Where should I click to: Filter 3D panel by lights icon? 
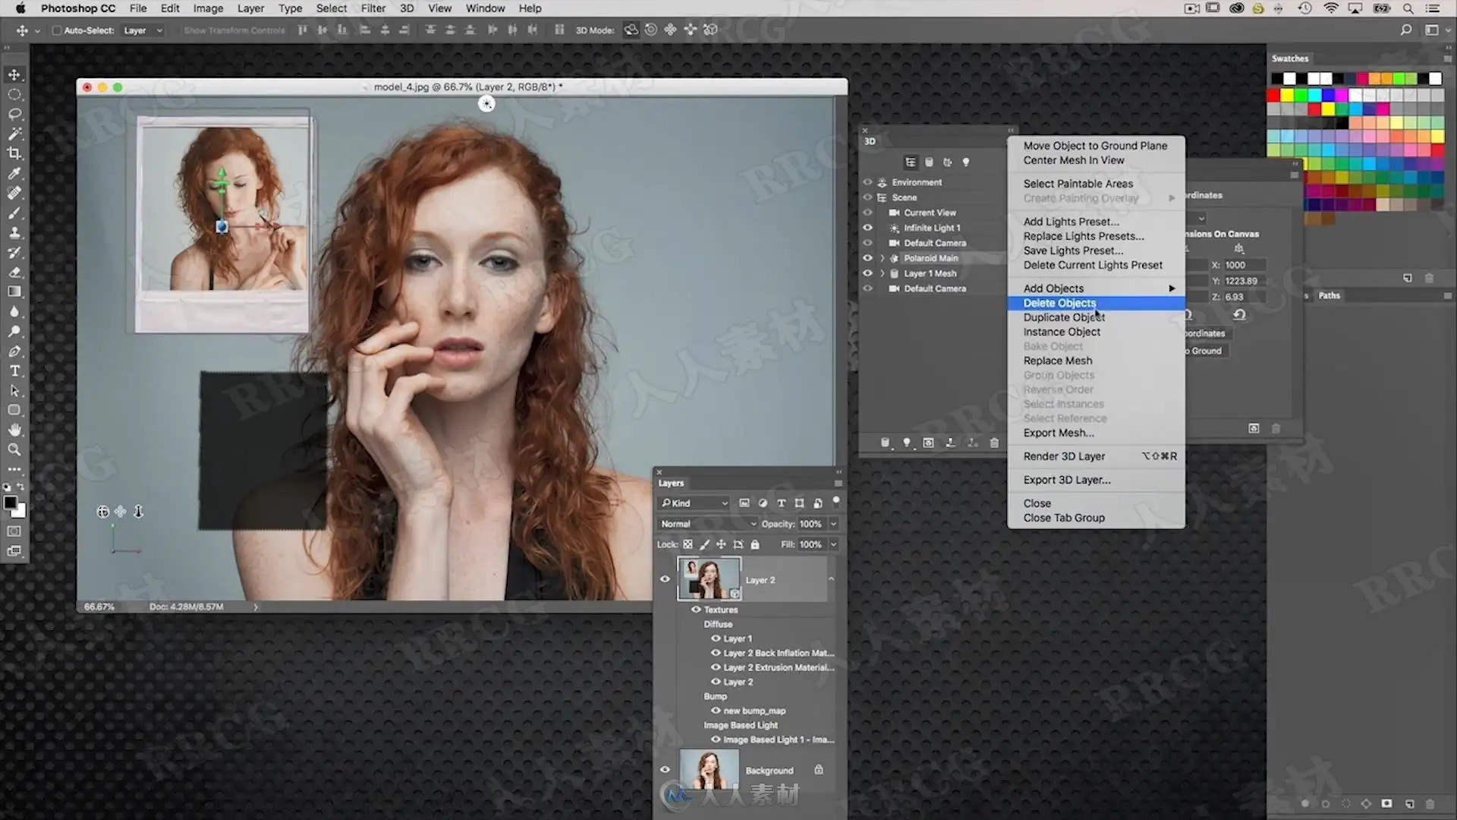966,162
